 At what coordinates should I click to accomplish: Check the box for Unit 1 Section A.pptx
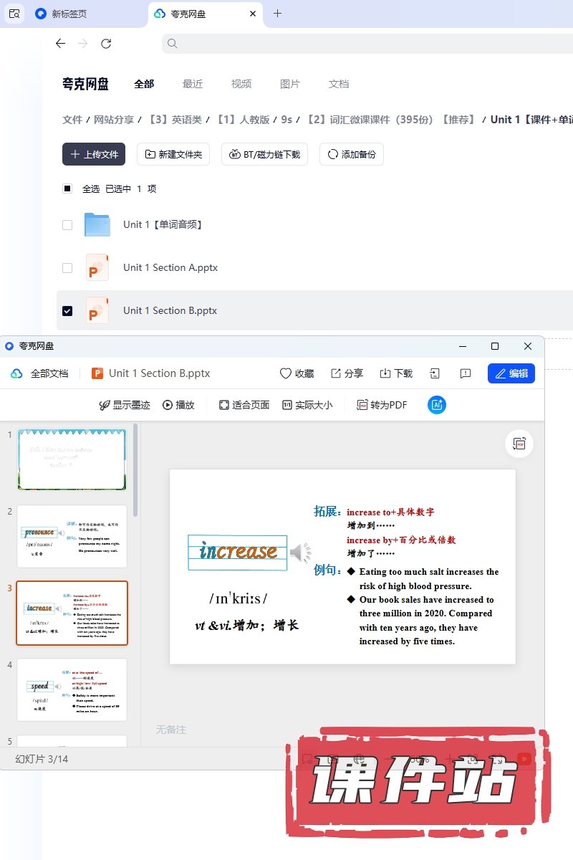pos(67,267)
